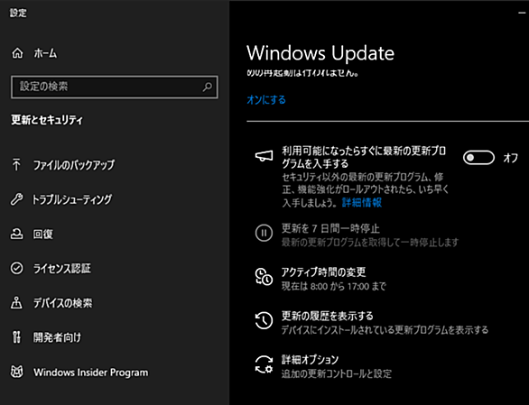Open アクティブ時間の変更
The width and height of the screenshot is (529, 405).
pyautogui.click(x=324, y=272)
